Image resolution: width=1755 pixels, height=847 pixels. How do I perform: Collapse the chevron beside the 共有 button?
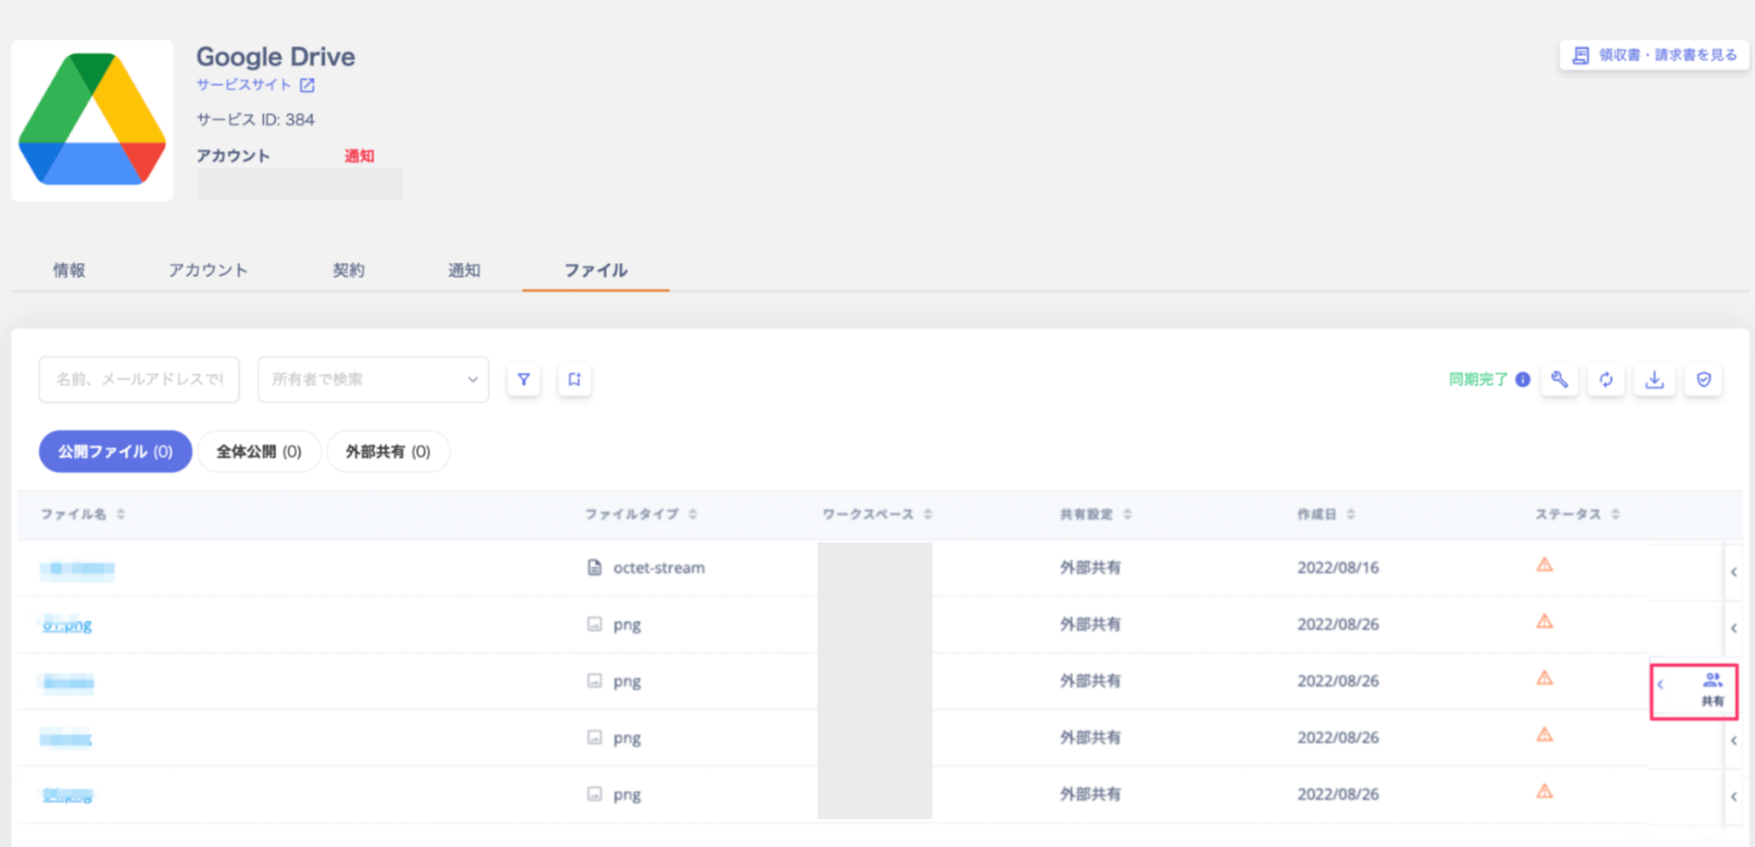1661,684
